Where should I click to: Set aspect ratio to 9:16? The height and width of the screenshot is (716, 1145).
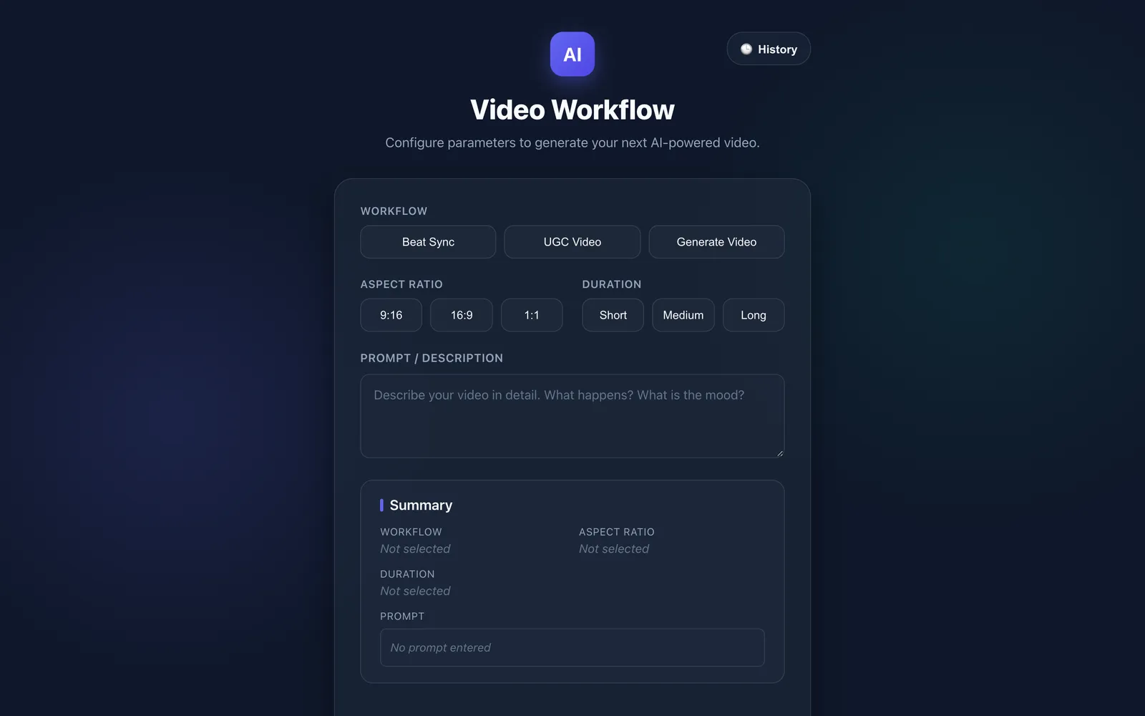coord(391,315)
